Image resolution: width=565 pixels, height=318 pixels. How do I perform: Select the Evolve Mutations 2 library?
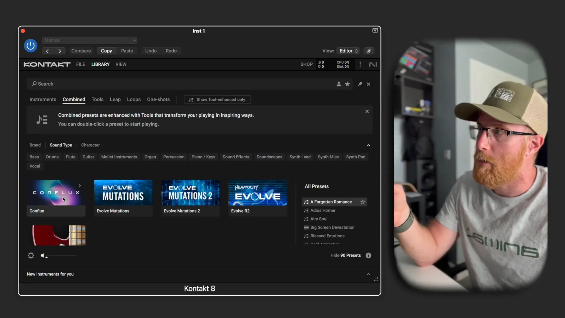[190, 198]
